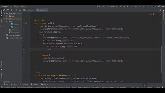The height and width of the screenshot is (93, 165).
Task: Click the master Git branch widget
Action: coord(157,87)
